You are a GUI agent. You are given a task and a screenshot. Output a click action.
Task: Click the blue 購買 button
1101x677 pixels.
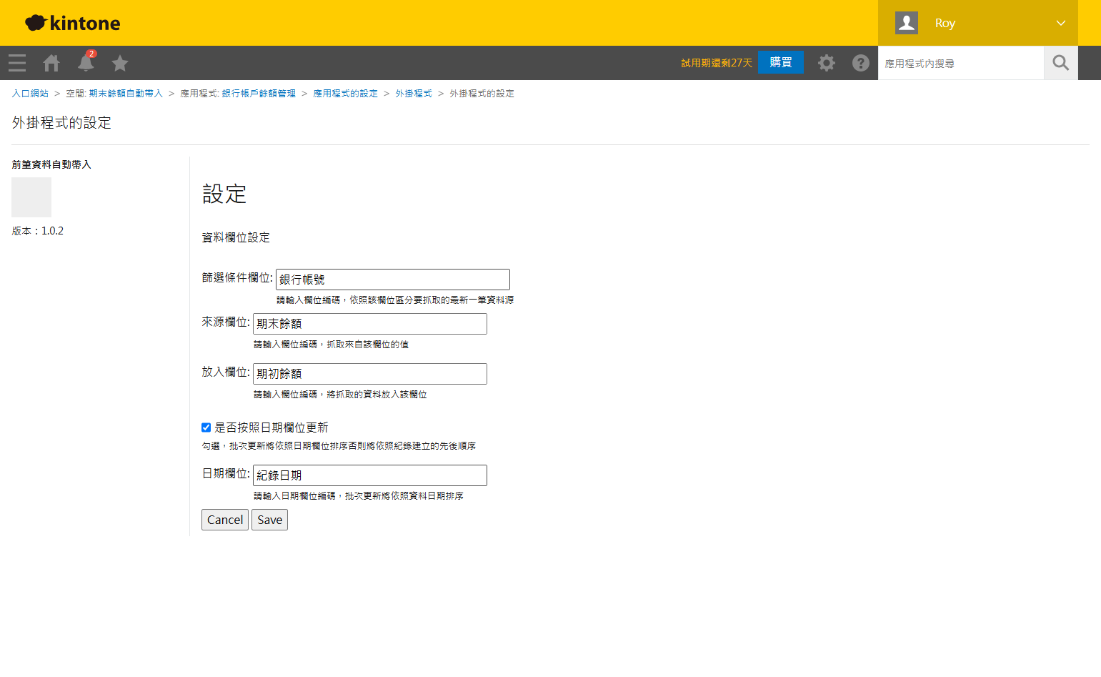[x=781, y=62]
